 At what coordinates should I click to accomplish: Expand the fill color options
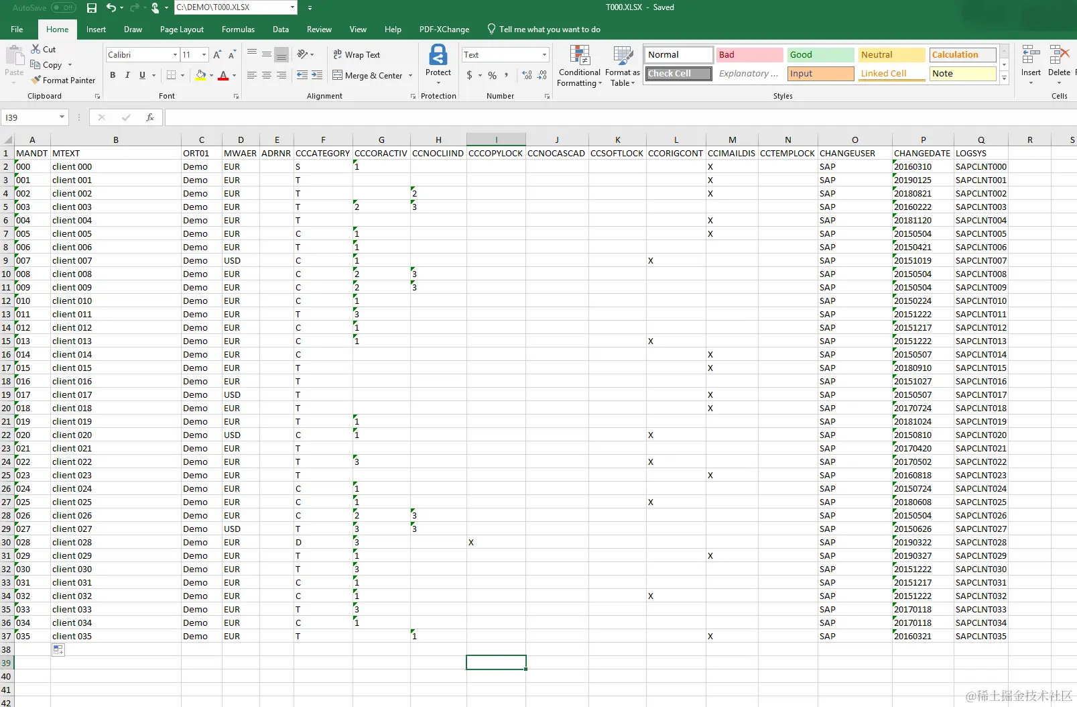click(210, 75)
